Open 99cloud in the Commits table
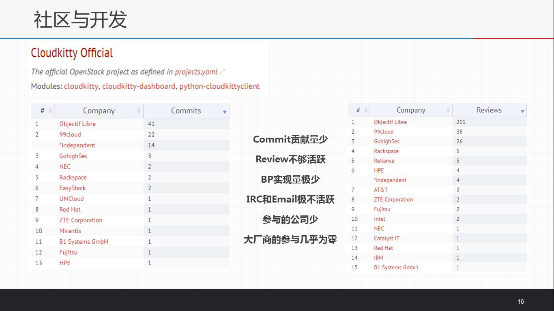This screenshot has height=311, width=554. (70, 134)
